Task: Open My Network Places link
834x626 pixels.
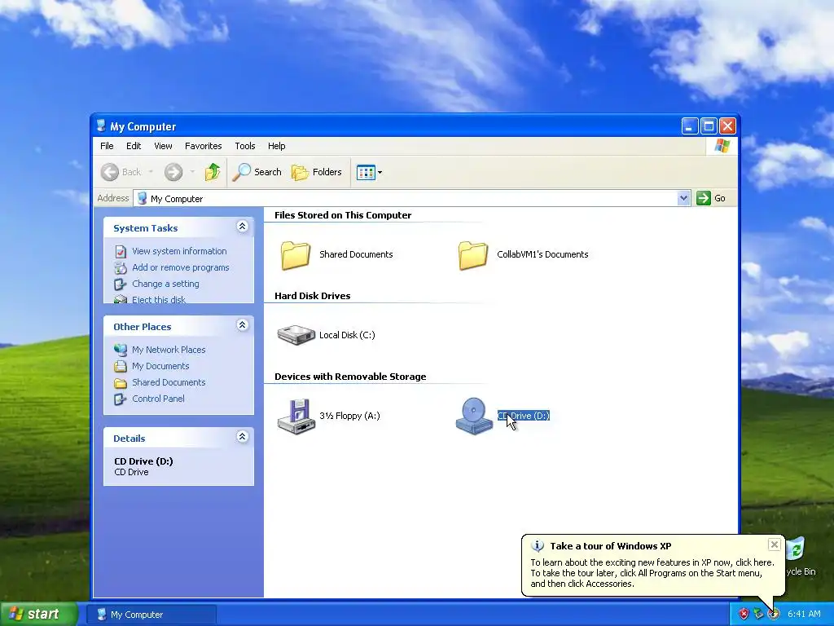Action: (x=169, y=350)
